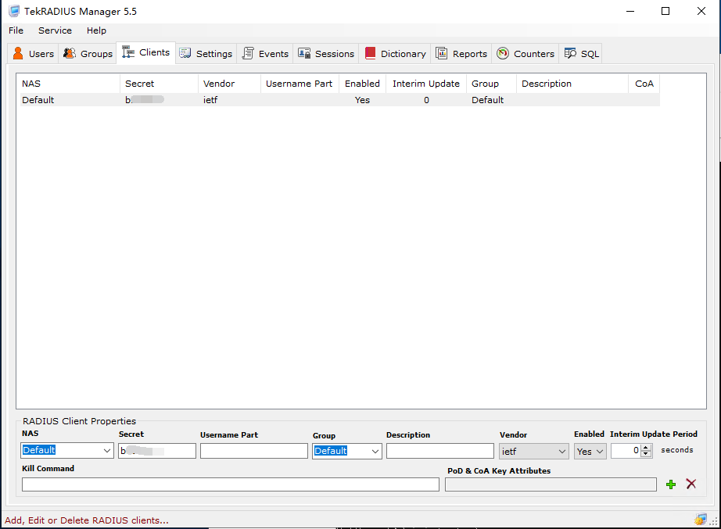
Task: Click the Enabled column header
Action: [x=363, y=84]
